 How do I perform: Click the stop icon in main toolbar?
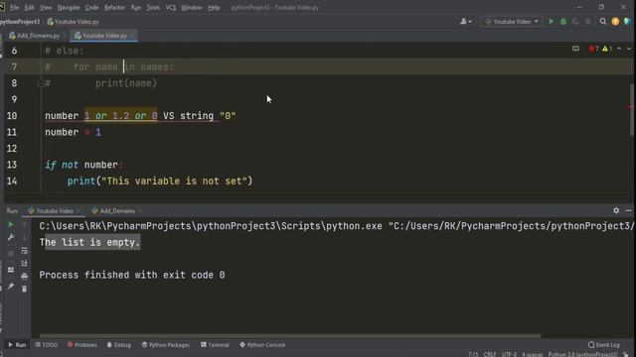587,22
